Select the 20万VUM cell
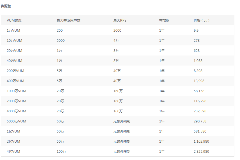Viewport: 240px width, 160px height. tap(14, 51)
